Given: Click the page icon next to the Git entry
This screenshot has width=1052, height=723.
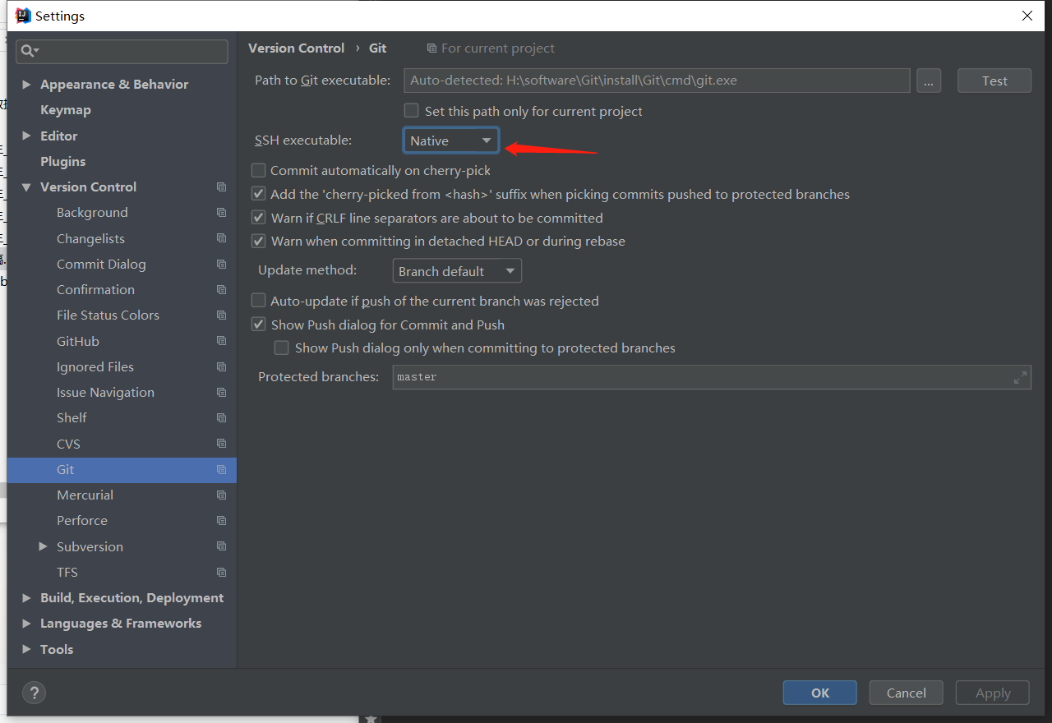Looking at the screenshot, I should pos(221,469).
